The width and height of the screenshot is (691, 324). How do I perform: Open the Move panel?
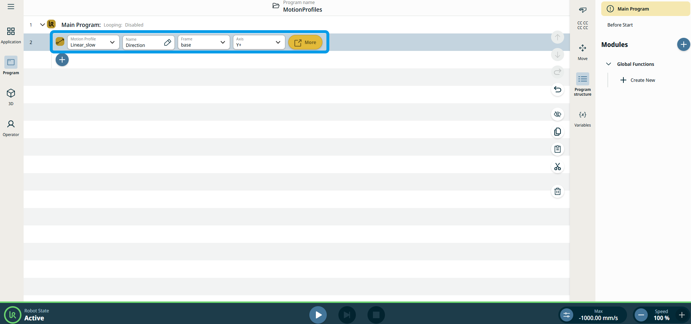coord(582,52)
